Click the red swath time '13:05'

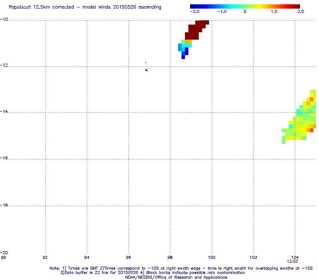(292, 261)
